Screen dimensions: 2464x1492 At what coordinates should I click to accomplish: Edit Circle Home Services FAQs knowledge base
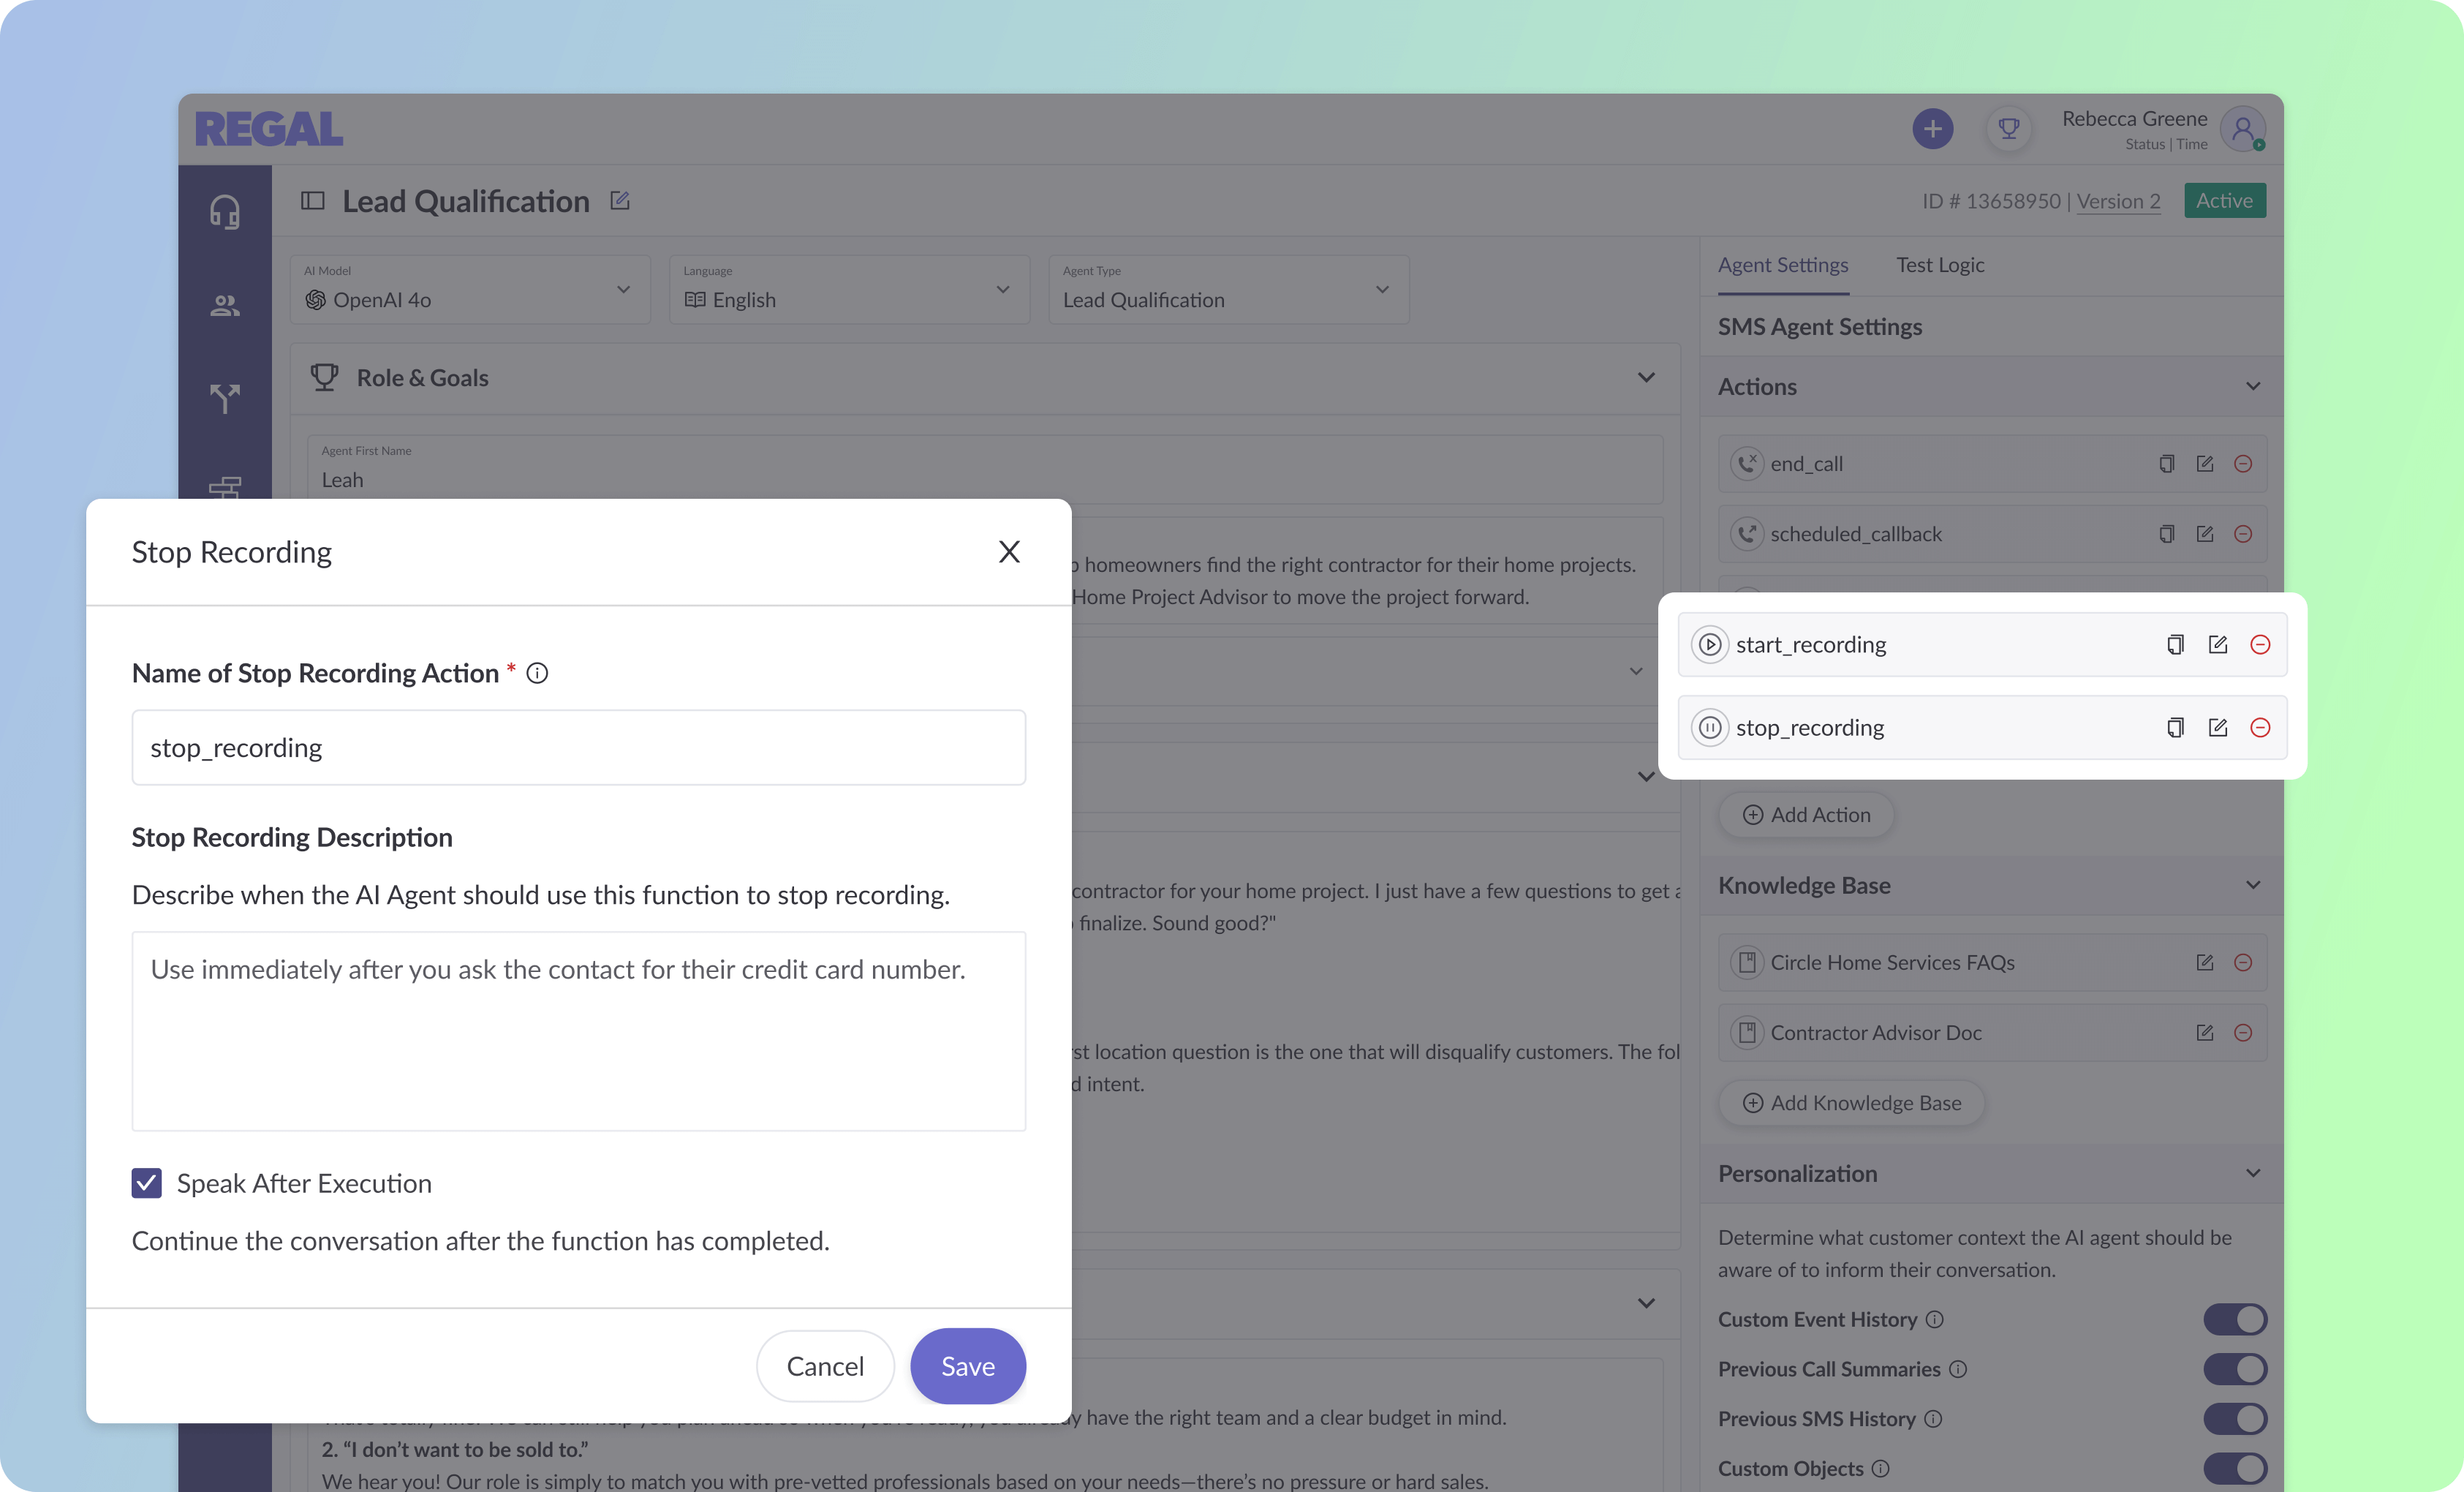point(2204,963)
